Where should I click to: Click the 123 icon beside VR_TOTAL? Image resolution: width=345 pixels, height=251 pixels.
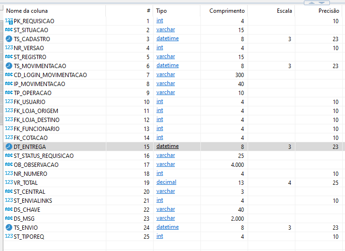pyautogui.click(x=9, y=182)
